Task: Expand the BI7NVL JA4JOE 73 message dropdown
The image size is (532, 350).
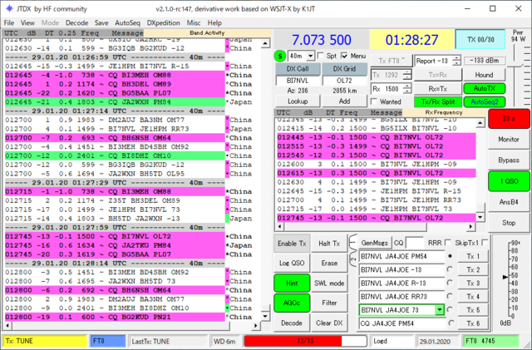Action: coord(440,309)
